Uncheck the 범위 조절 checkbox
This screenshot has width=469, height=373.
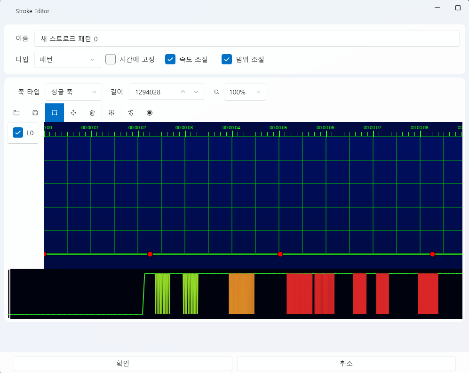point(227,59)
